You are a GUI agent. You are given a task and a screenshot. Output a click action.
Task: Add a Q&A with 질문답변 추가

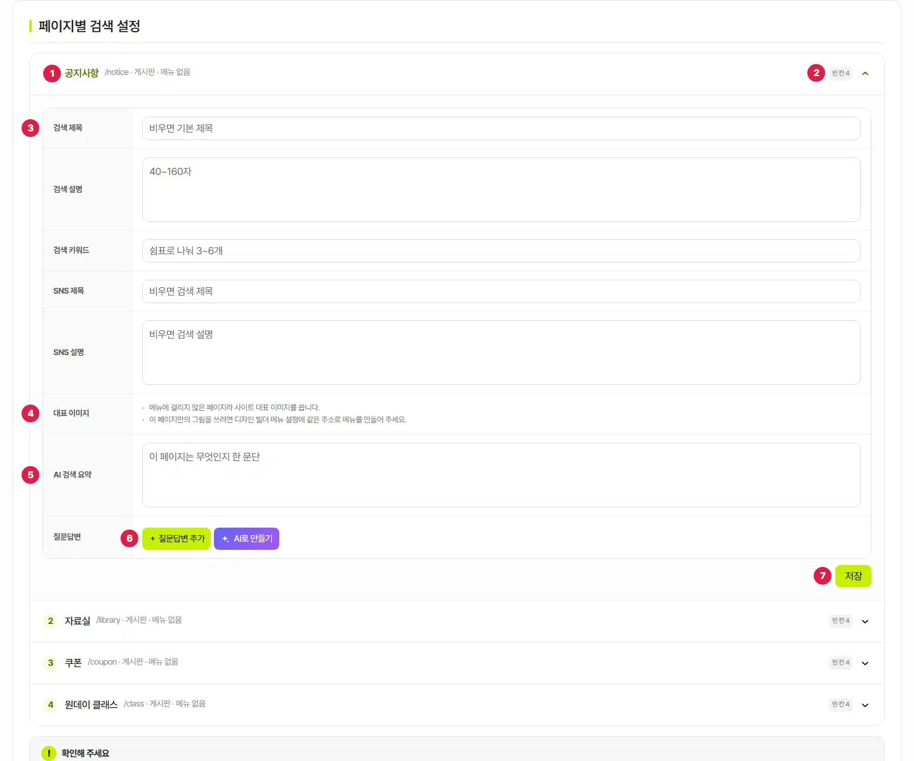[x=176, y=539]
